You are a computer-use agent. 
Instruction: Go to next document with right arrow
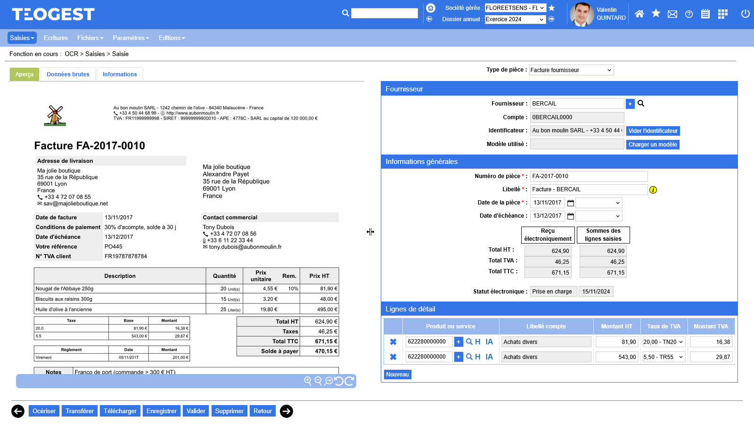287,411
